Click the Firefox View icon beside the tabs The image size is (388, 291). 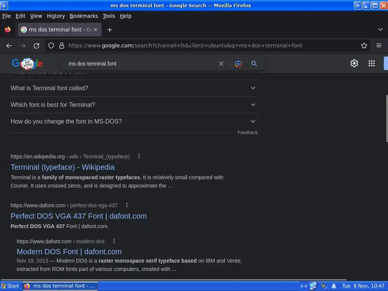pos(8,30)
